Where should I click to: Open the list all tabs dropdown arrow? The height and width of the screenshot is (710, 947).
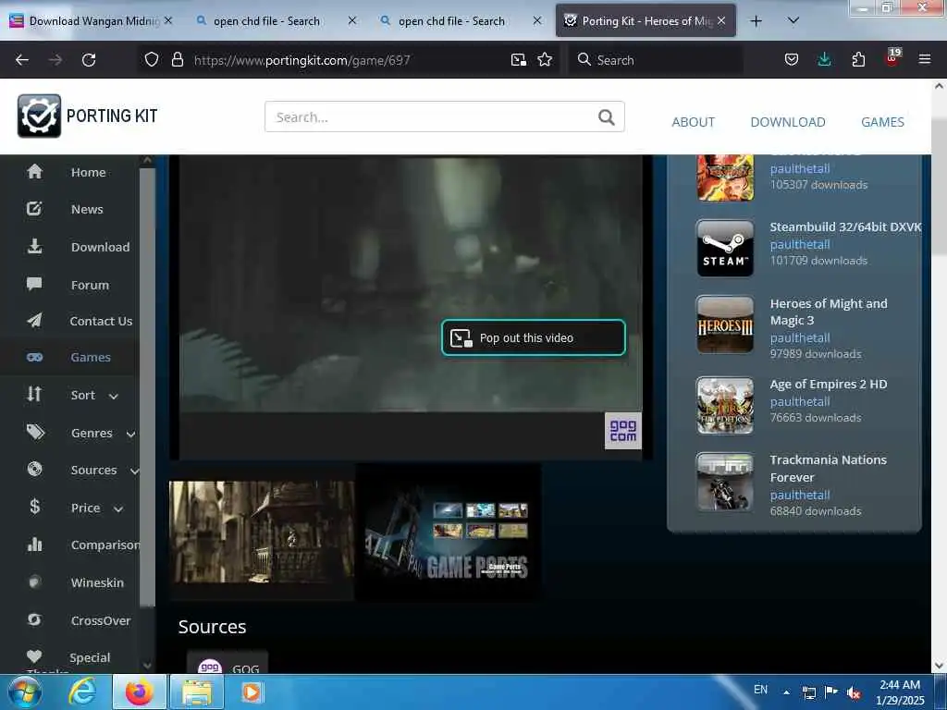tap(793, 20)
